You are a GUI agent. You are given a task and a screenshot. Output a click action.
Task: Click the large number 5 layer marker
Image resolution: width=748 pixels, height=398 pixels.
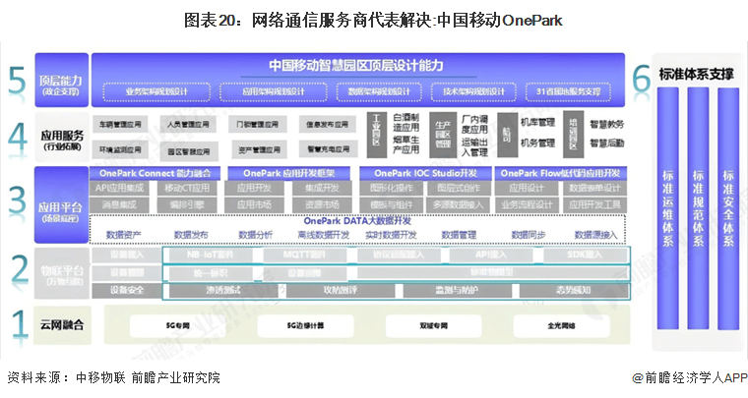click(x=17, y=81)
